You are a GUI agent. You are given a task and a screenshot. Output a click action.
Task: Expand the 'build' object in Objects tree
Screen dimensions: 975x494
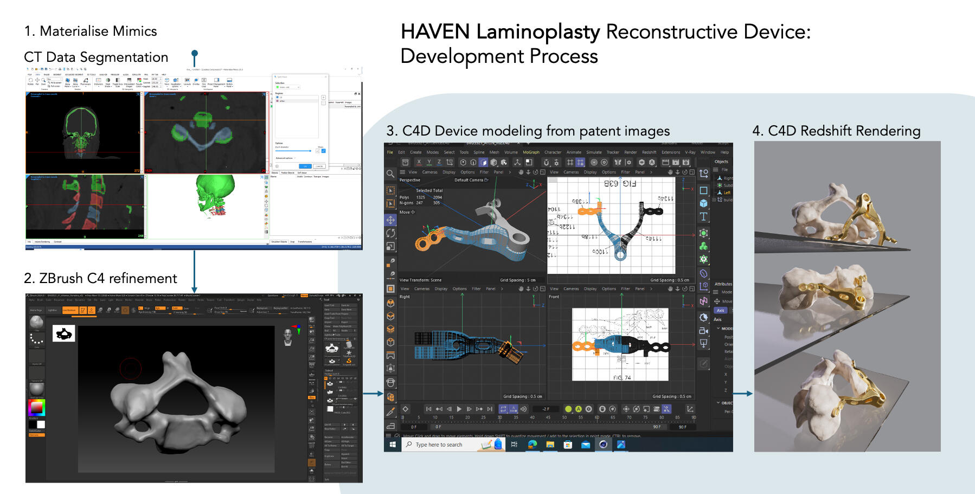pos(714,200)
